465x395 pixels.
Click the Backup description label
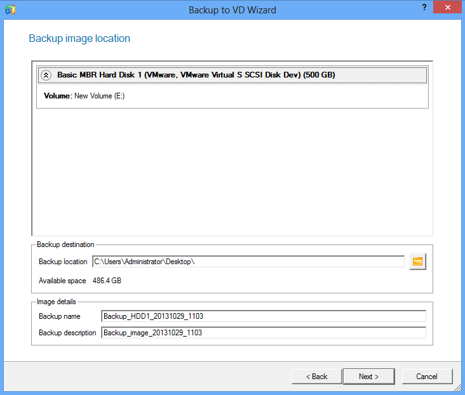coord(67,333)
